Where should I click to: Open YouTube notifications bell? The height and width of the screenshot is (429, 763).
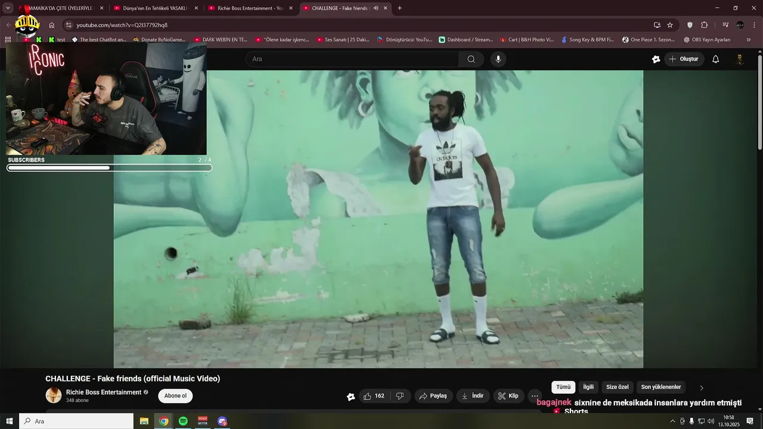[716, 59]
